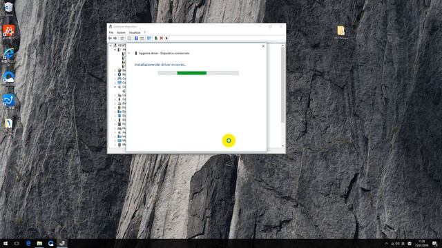This screenshot has height=248, width=442.
Task: Maximize the Device Manager window
Action: click(x=270, y=26)
